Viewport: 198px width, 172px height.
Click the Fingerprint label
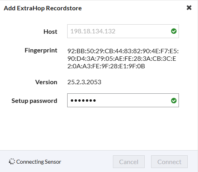(x=41, y=50)
